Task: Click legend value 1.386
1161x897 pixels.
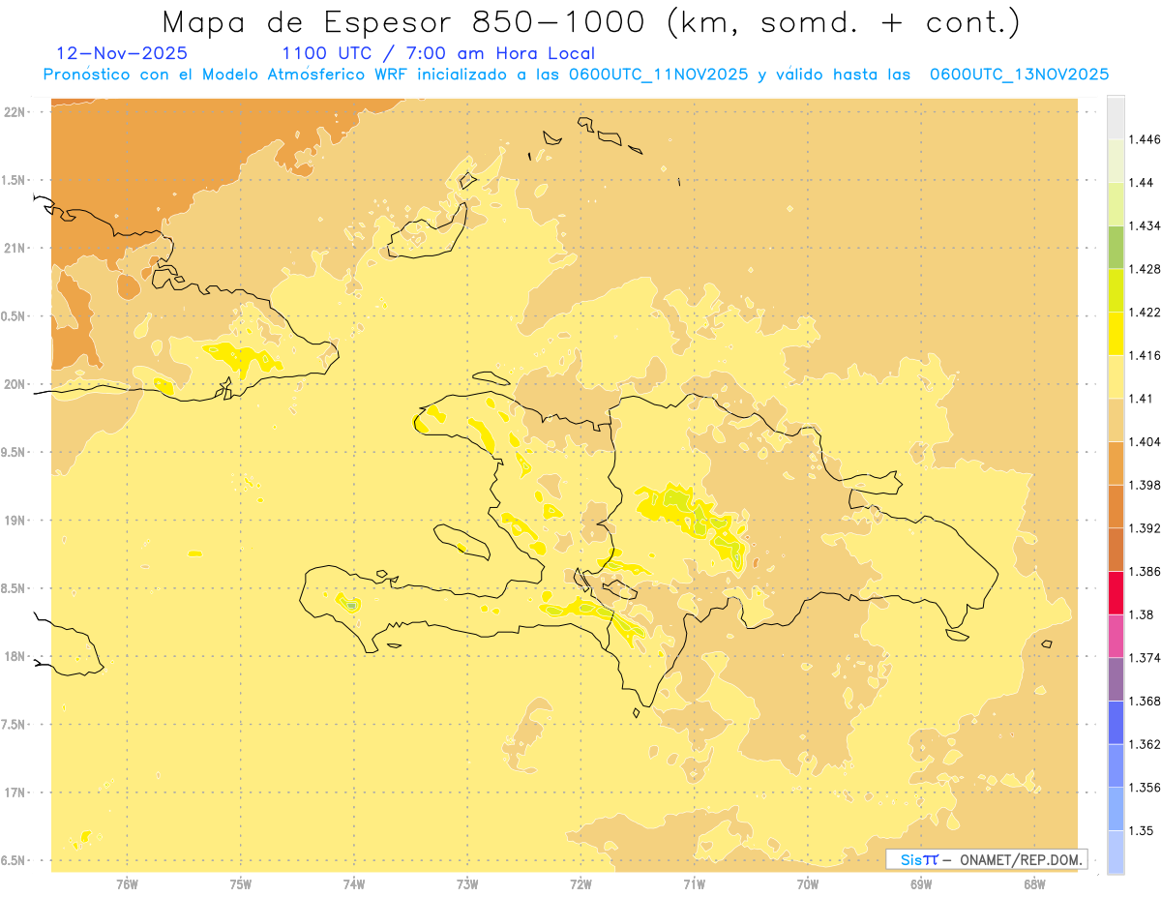Action: [x=1145, y=572]
